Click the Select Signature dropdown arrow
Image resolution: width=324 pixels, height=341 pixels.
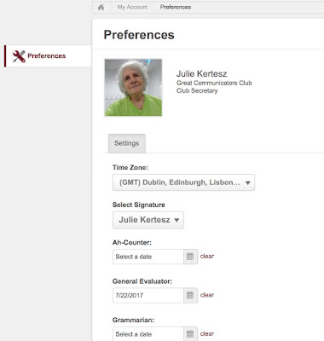(x=176, y=220)
